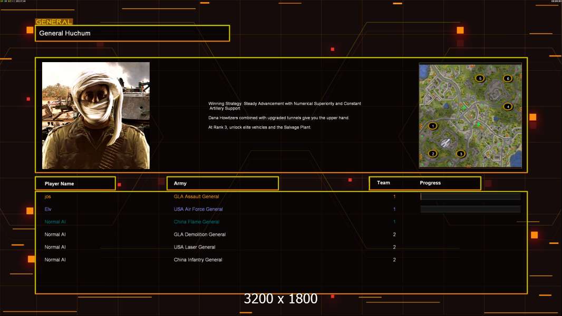Image resolution: width=562 pixels, height=316 pixels.
Task: Click start position marker 1 on the map
Action: coord(433,126)
